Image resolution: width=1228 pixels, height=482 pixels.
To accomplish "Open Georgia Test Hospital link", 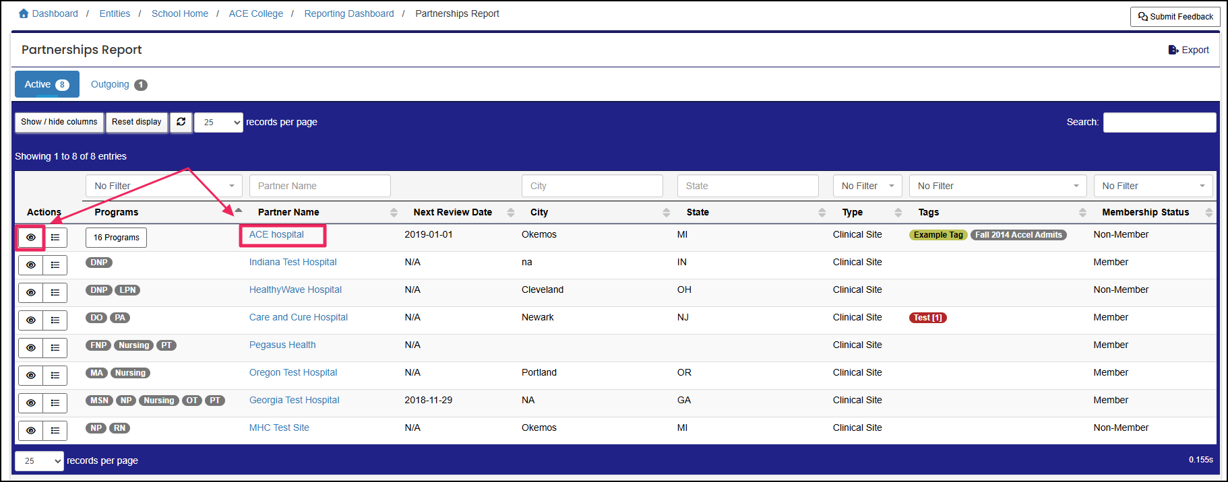I will click(295, 400).
